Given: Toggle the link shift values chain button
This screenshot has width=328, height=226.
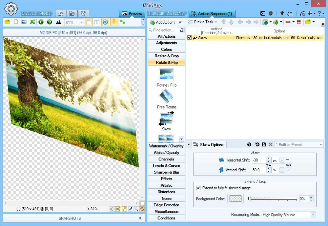Looking at the screenshot, I should (289, 165).
